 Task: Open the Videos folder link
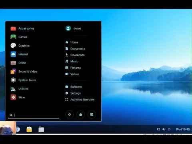click(x=75, y=74)
